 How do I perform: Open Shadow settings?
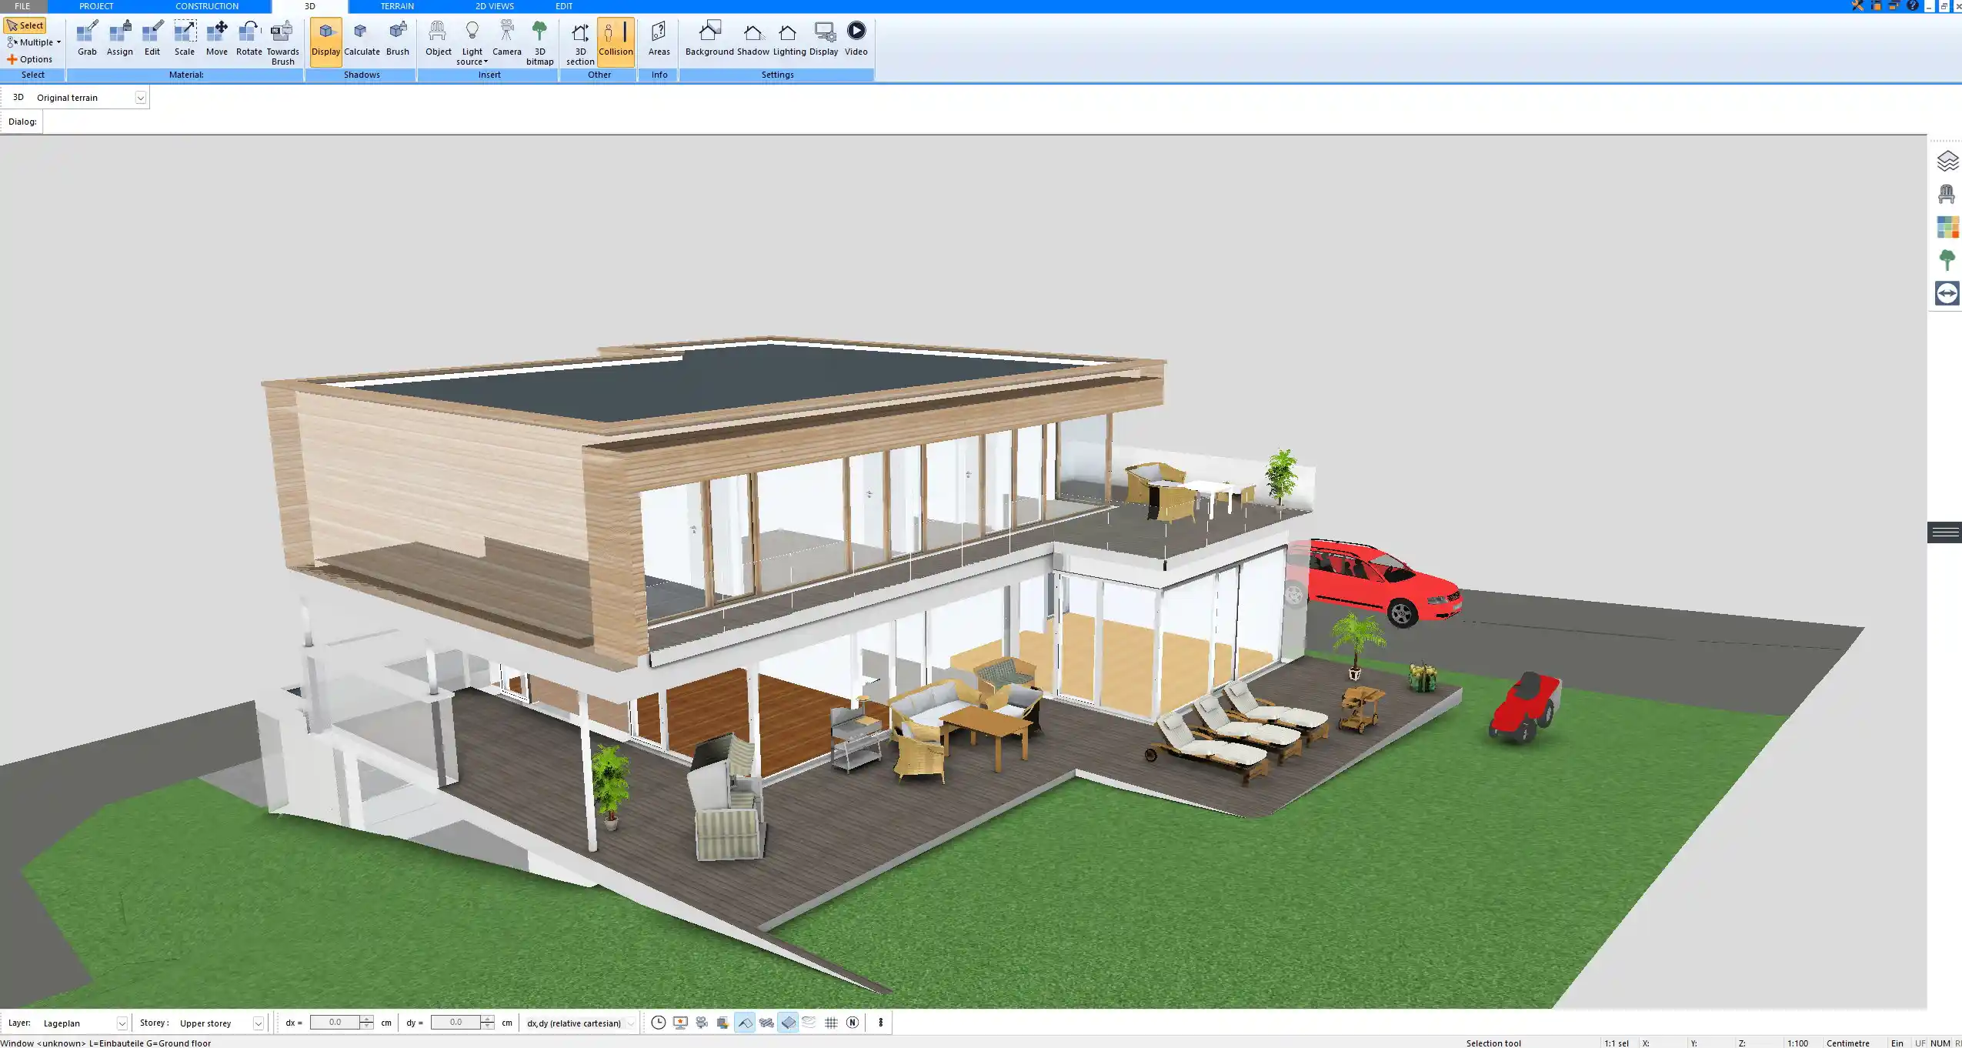tap(753, 39)
